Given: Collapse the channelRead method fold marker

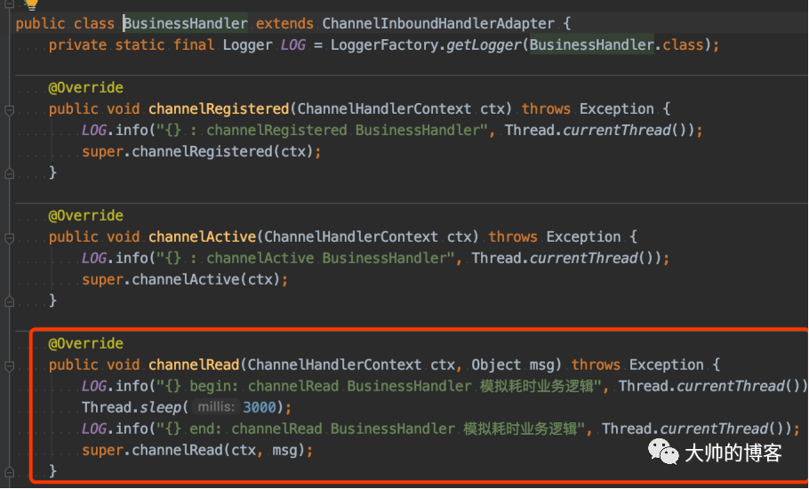Looking at the screenshot, I should click(x=9, y=365).
